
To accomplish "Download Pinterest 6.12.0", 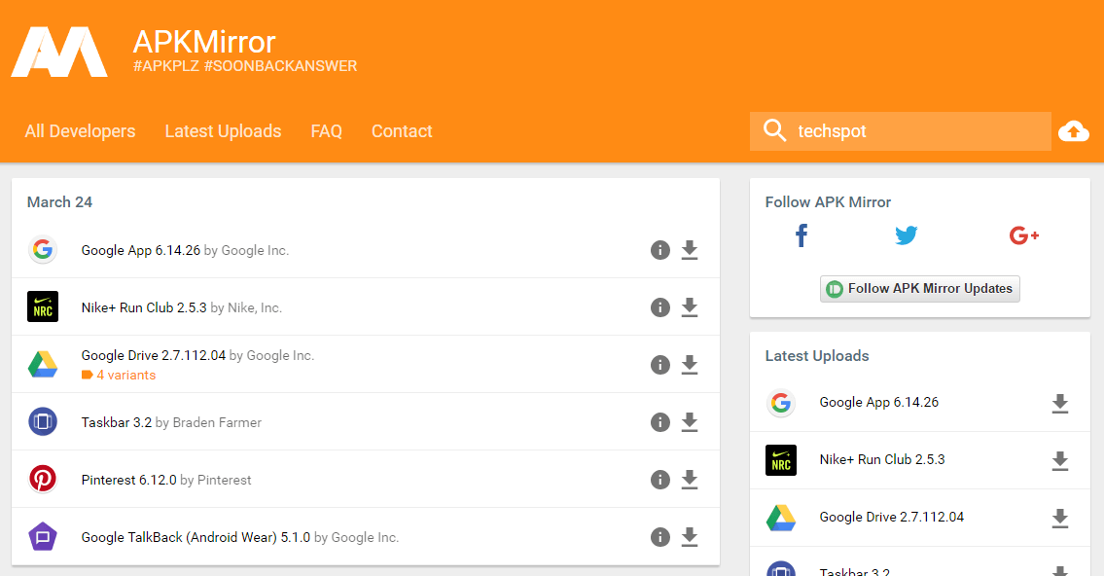I will tap(690, 480).
